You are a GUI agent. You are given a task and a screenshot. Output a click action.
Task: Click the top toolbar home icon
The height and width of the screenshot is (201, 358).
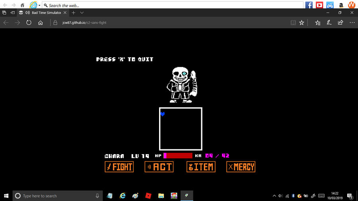pyautogui.click(x=22, y=5)
